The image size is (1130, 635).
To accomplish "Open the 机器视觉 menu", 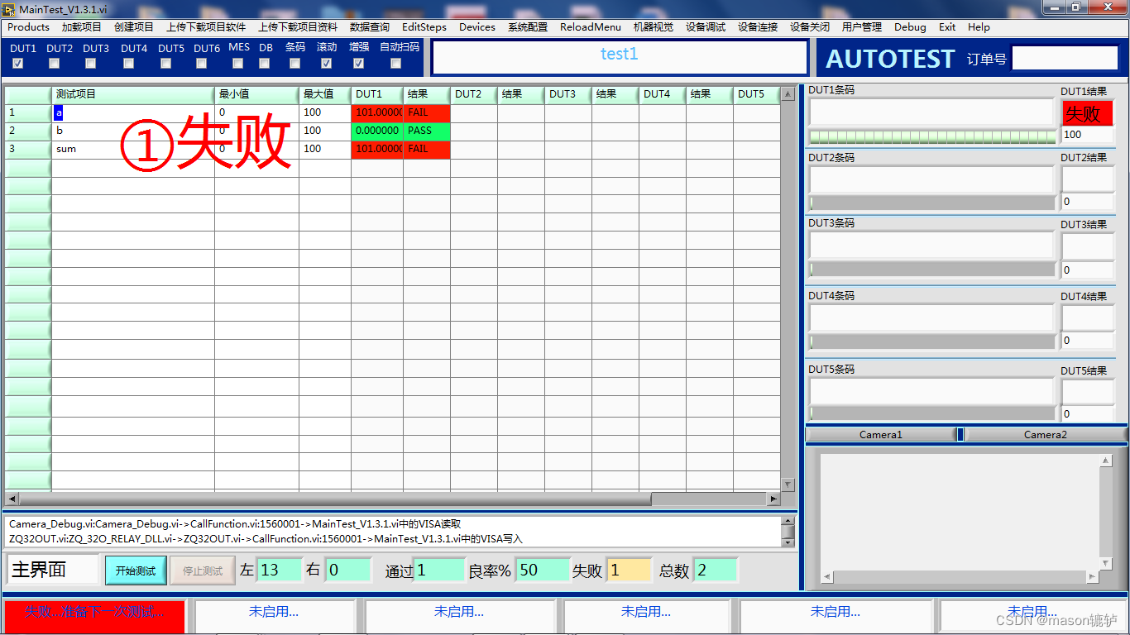I will point(654,26).
